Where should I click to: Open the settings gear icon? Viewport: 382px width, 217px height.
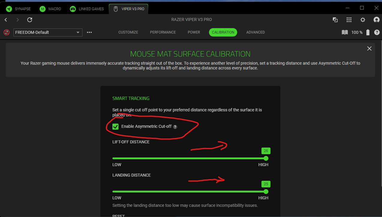tap(363, 20)
